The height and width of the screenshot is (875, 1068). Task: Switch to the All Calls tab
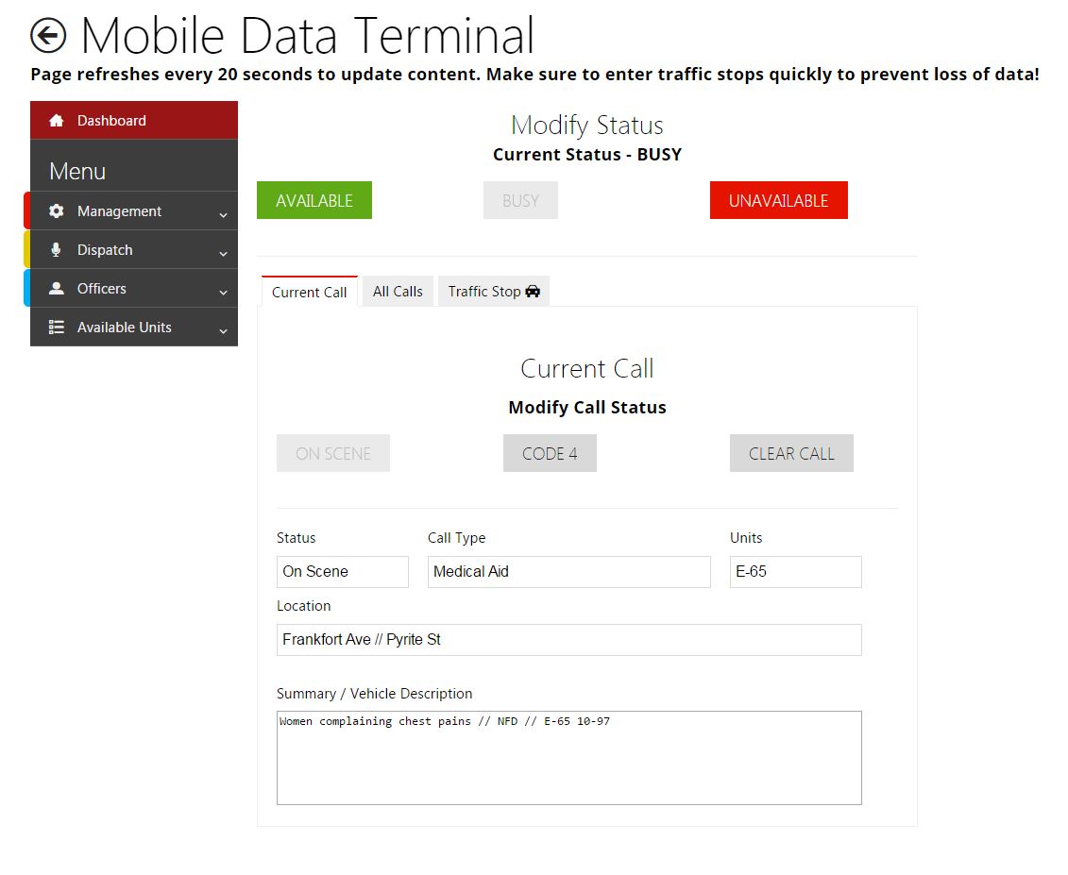pyautogui.click(x=398, y=292)
